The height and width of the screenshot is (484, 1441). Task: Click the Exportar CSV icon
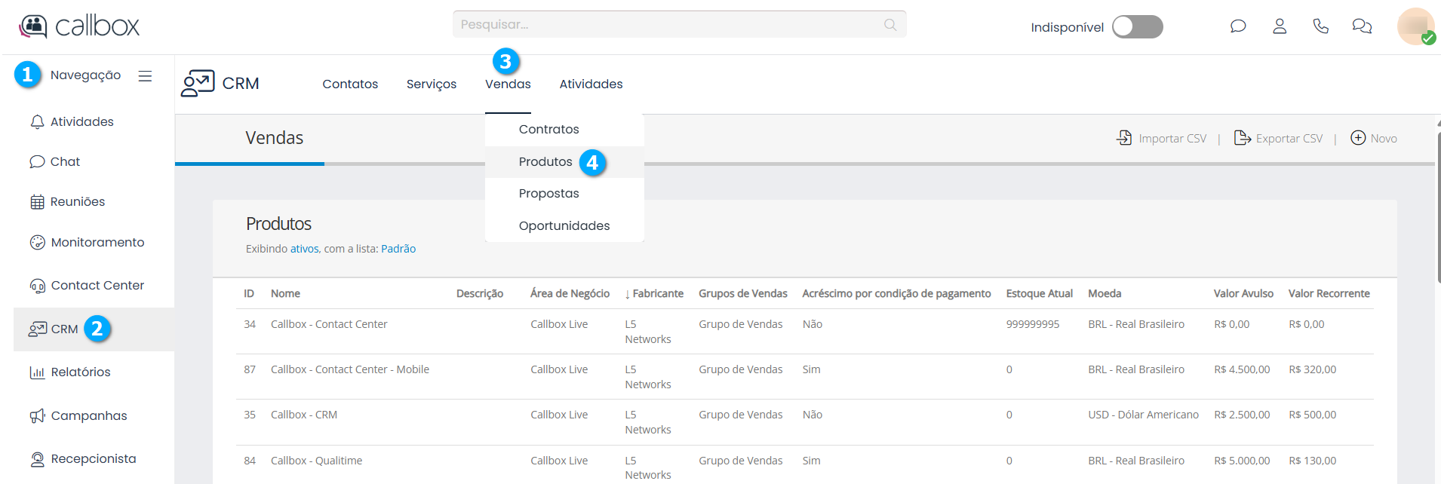1242,138
